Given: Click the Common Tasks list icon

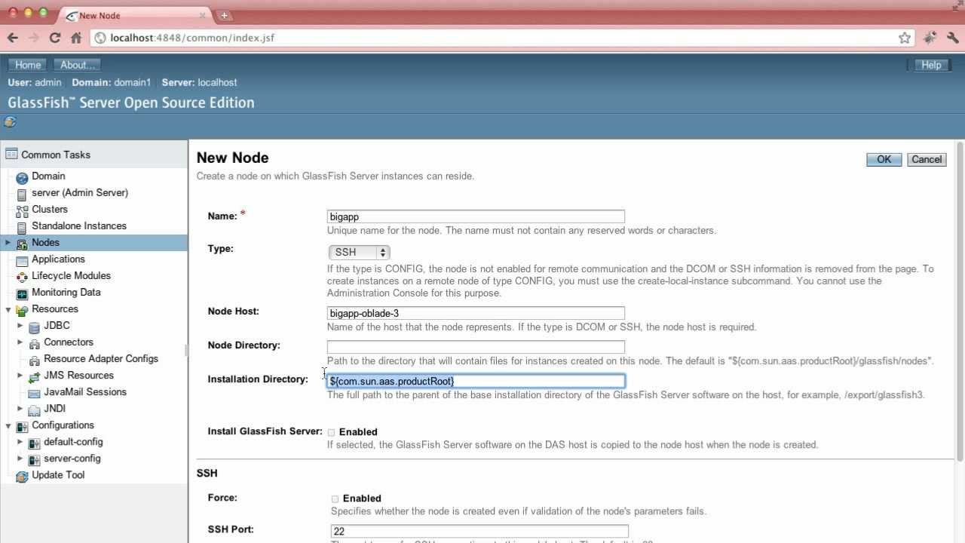Looking at the screenshot, I should (x=11, y=155).
